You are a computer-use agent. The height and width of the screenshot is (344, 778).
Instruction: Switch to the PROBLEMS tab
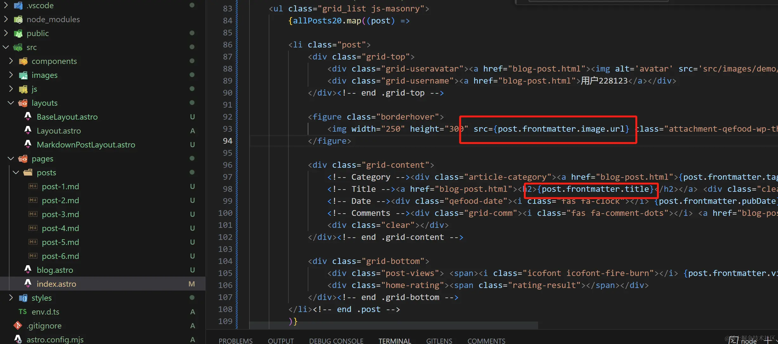(x=235, y=341)
